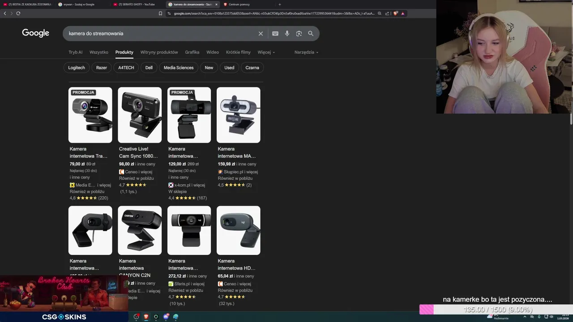Share this page via address bar share icon

(387, 13)
